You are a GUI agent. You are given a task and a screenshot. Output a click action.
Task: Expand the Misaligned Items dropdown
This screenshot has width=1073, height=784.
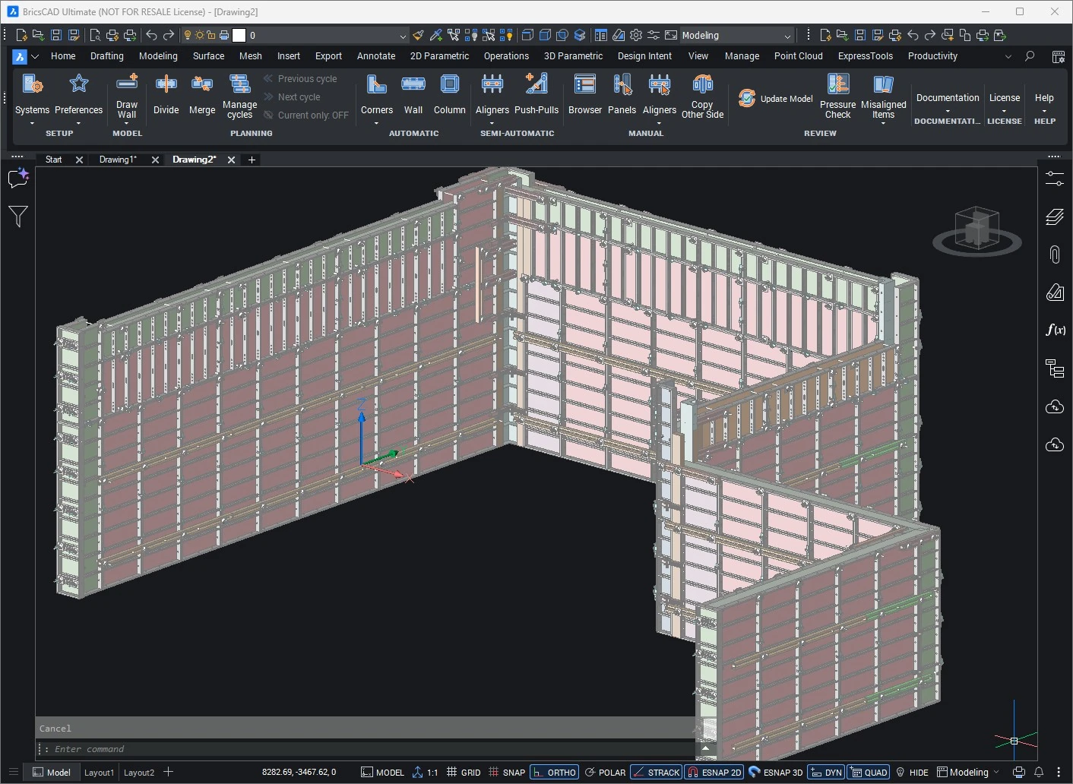click(883, 122)
